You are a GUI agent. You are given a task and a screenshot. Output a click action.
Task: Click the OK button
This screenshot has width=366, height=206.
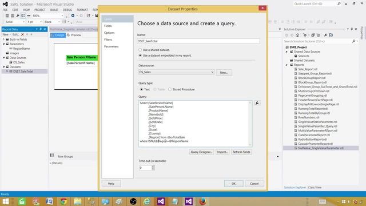(x=234, y=184)
